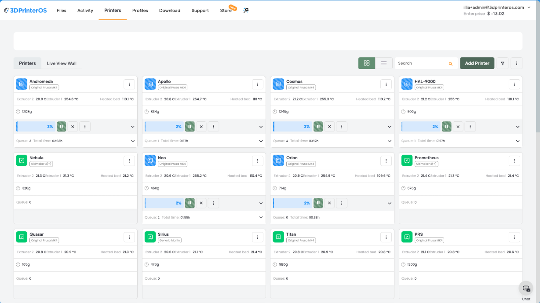
Task: Open Orion printer card menu
Action: pyautogui.click(x=386, y=161)
